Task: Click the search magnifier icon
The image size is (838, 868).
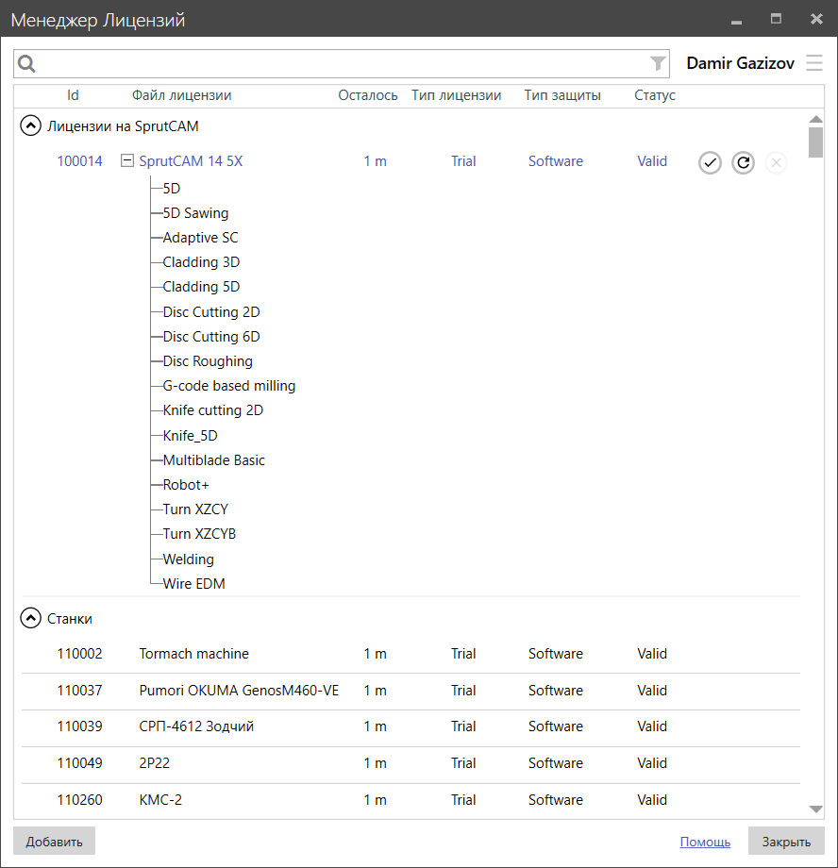Action: (26, 64)
